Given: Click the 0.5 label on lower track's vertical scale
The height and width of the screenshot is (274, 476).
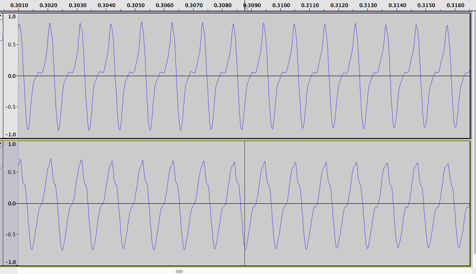Looking at the screenshot, I should (x=12, y=172).
